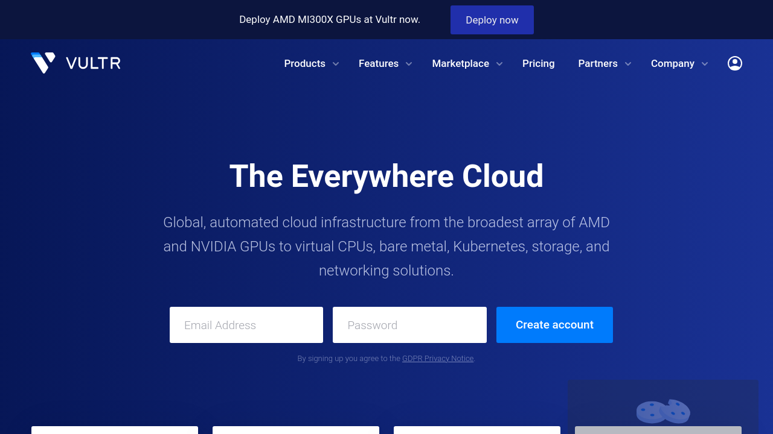Viewport: 773px width, 434px height.
Task: Select the Marketplace menu label
Action: pos(460,63)
